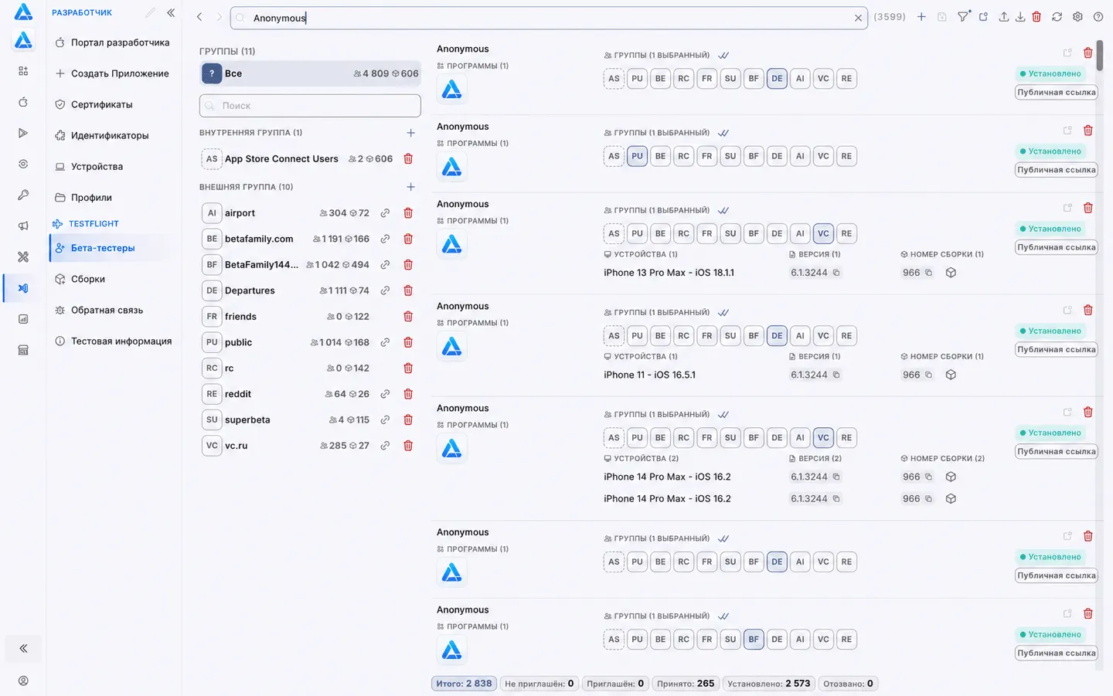Delete App Store Connect Users group via trash icon
The height and width of the screenshot is (696, 1113).
click(x=408, y=159)
